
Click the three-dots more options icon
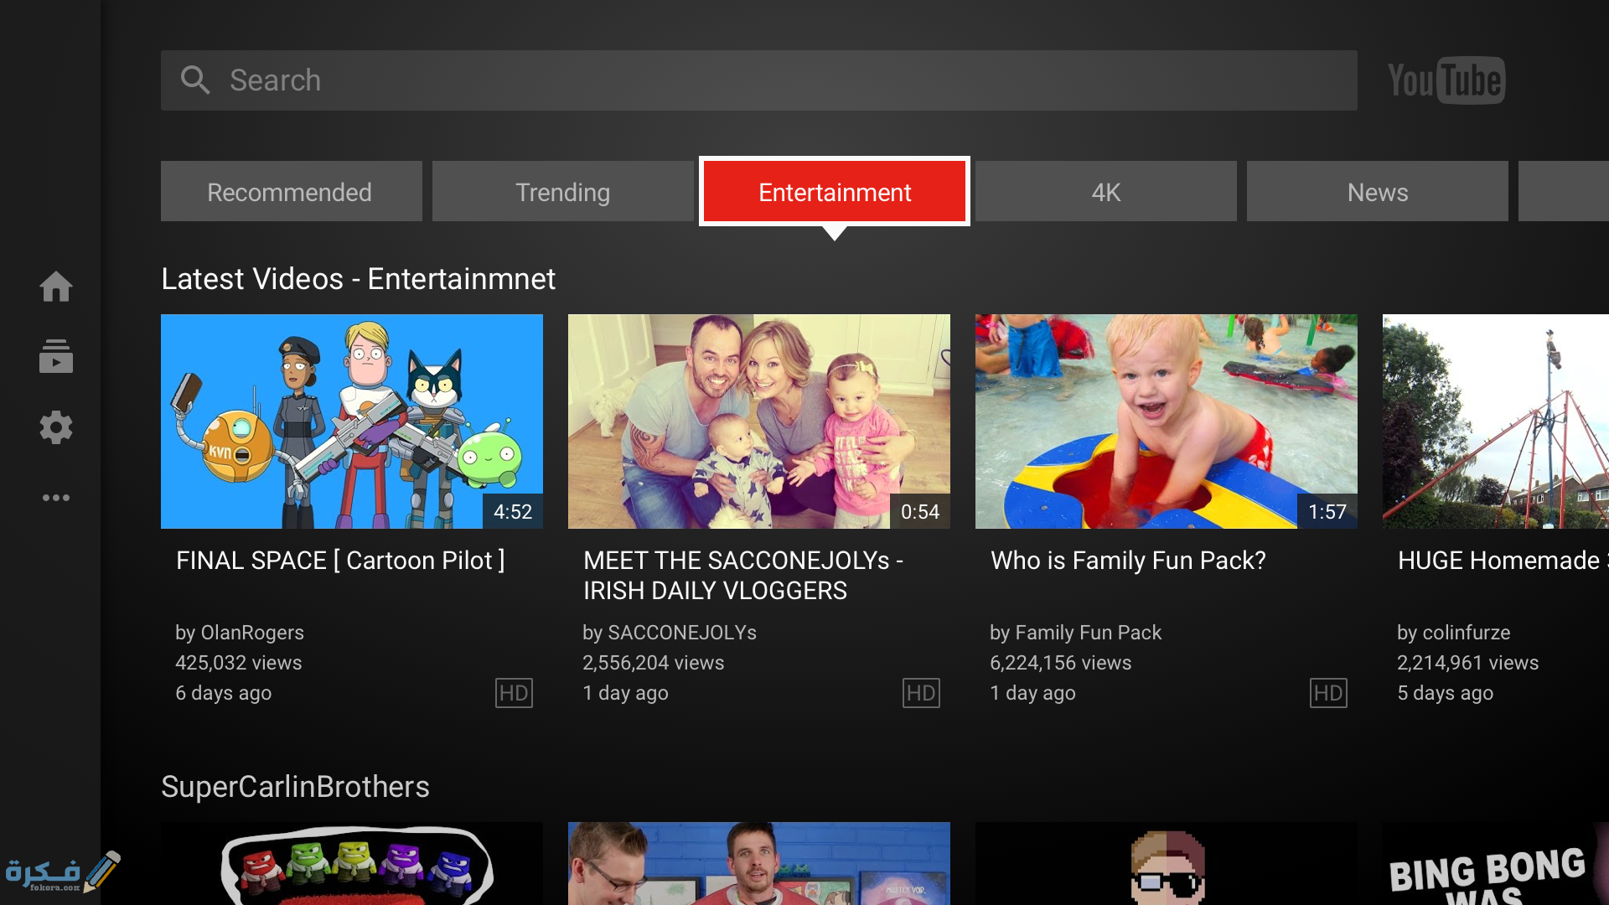pos(56,498)
